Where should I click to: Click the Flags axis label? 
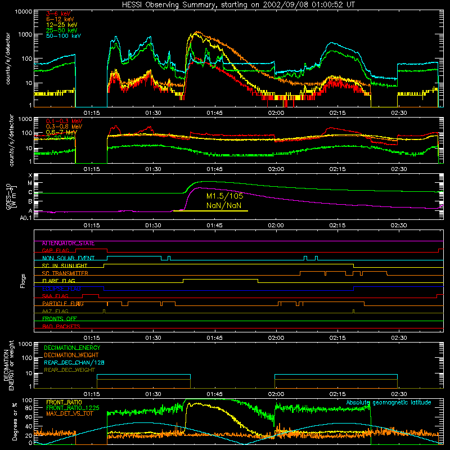23,281
